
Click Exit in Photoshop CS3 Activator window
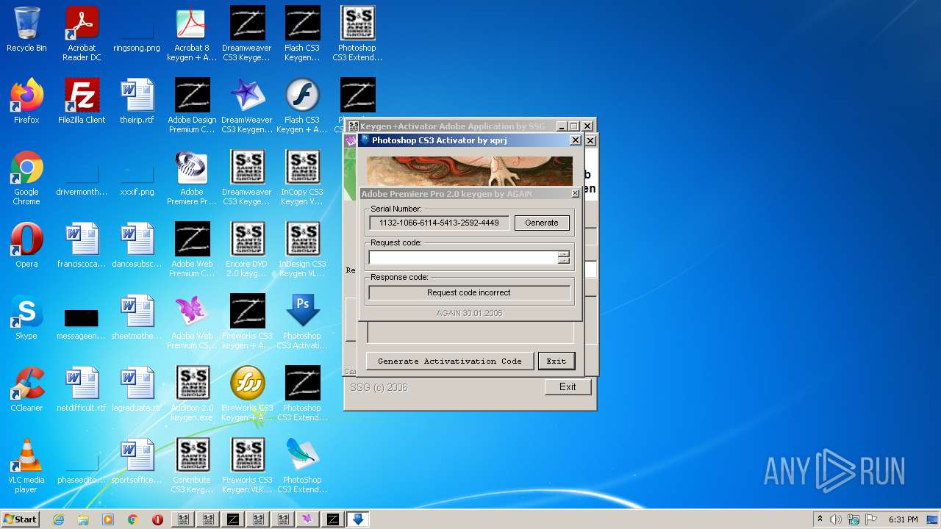click(556, 361)
